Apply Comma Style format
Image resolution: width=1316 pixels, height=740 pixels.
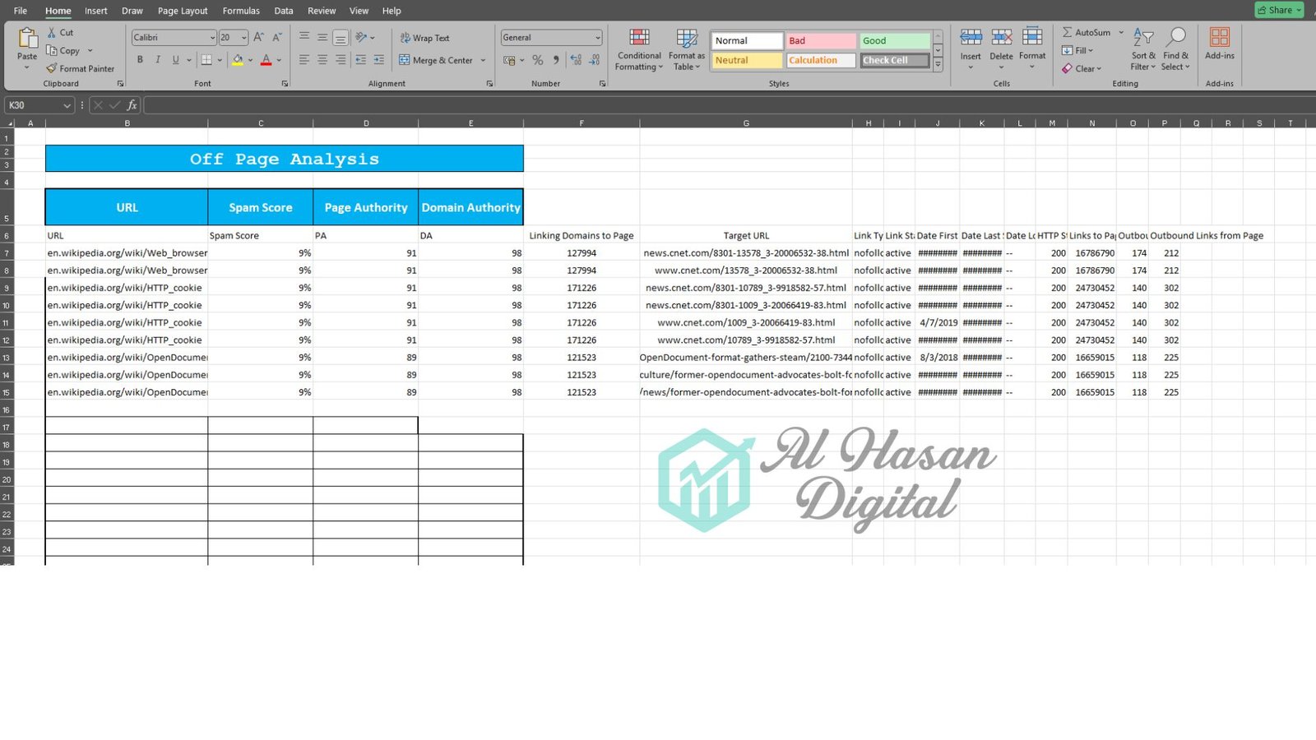click(556, 60)
